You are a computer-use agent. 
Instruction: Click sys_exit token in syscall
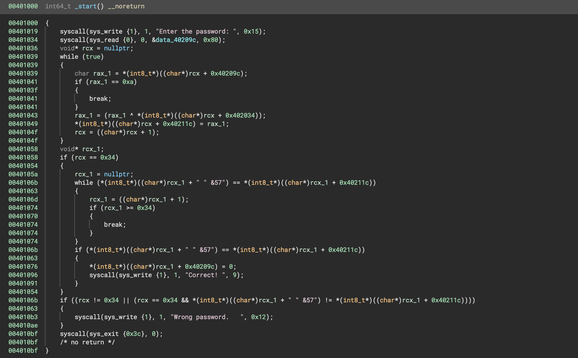point(104,334)
